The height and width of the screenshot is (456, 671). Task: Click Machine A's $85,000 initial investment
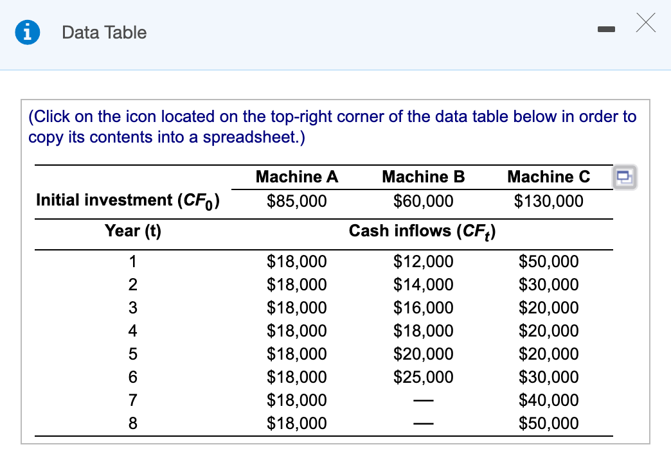click(296, 202)
